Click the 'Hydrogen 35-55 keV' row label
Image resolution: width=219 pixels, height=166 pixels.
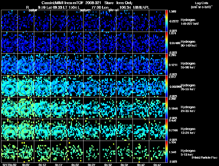point(188,87)
